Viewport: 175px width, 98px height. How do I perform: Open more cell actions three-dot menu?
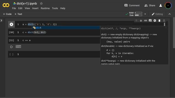click(x=164, y=20)
